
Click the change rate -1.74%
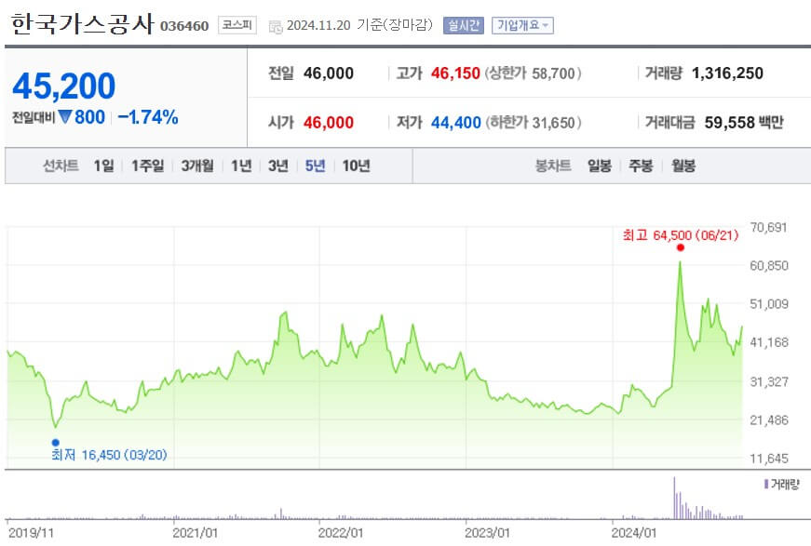click(x=148, y=117)
